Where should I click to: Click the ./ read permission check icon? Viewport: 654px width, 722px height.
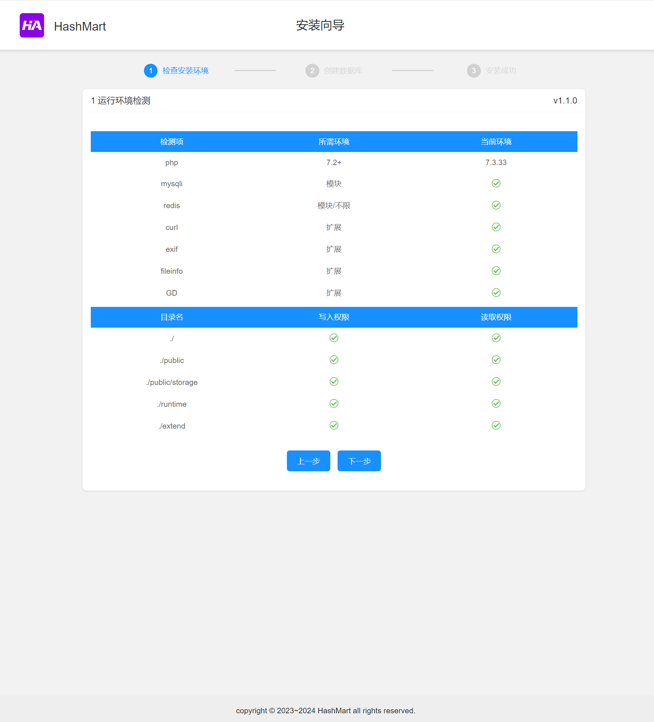tap(496, 338)
